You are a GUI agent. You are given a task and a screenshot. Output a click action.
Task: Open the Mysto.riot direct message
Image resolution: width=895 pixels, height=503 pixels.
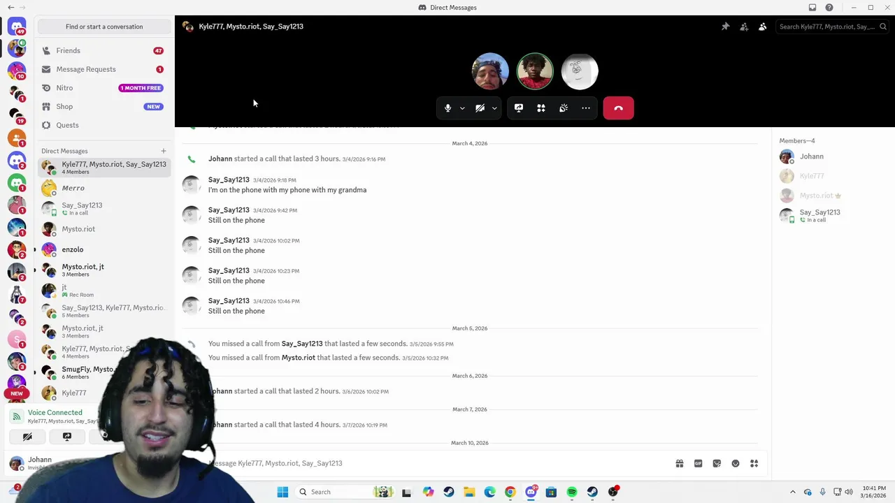[x=104, y=229]
